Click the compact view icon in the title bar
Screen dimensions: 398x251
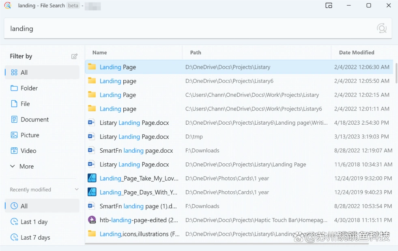coord(329,5)
